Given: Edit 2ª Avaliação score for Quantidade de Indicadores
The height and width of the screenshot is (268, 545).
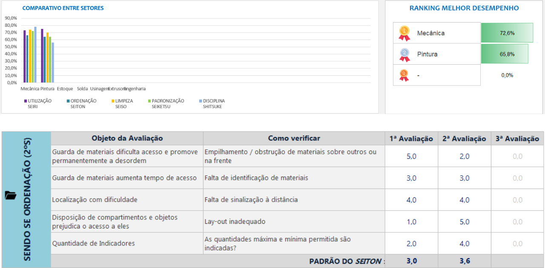Looking at the screenshot, I should coord(464,243).
